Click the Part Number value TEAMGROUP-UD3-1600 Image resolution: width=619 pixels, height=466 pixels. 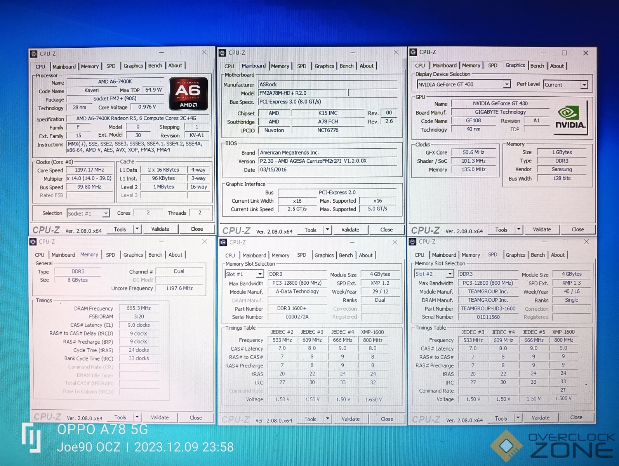[488, 309]
